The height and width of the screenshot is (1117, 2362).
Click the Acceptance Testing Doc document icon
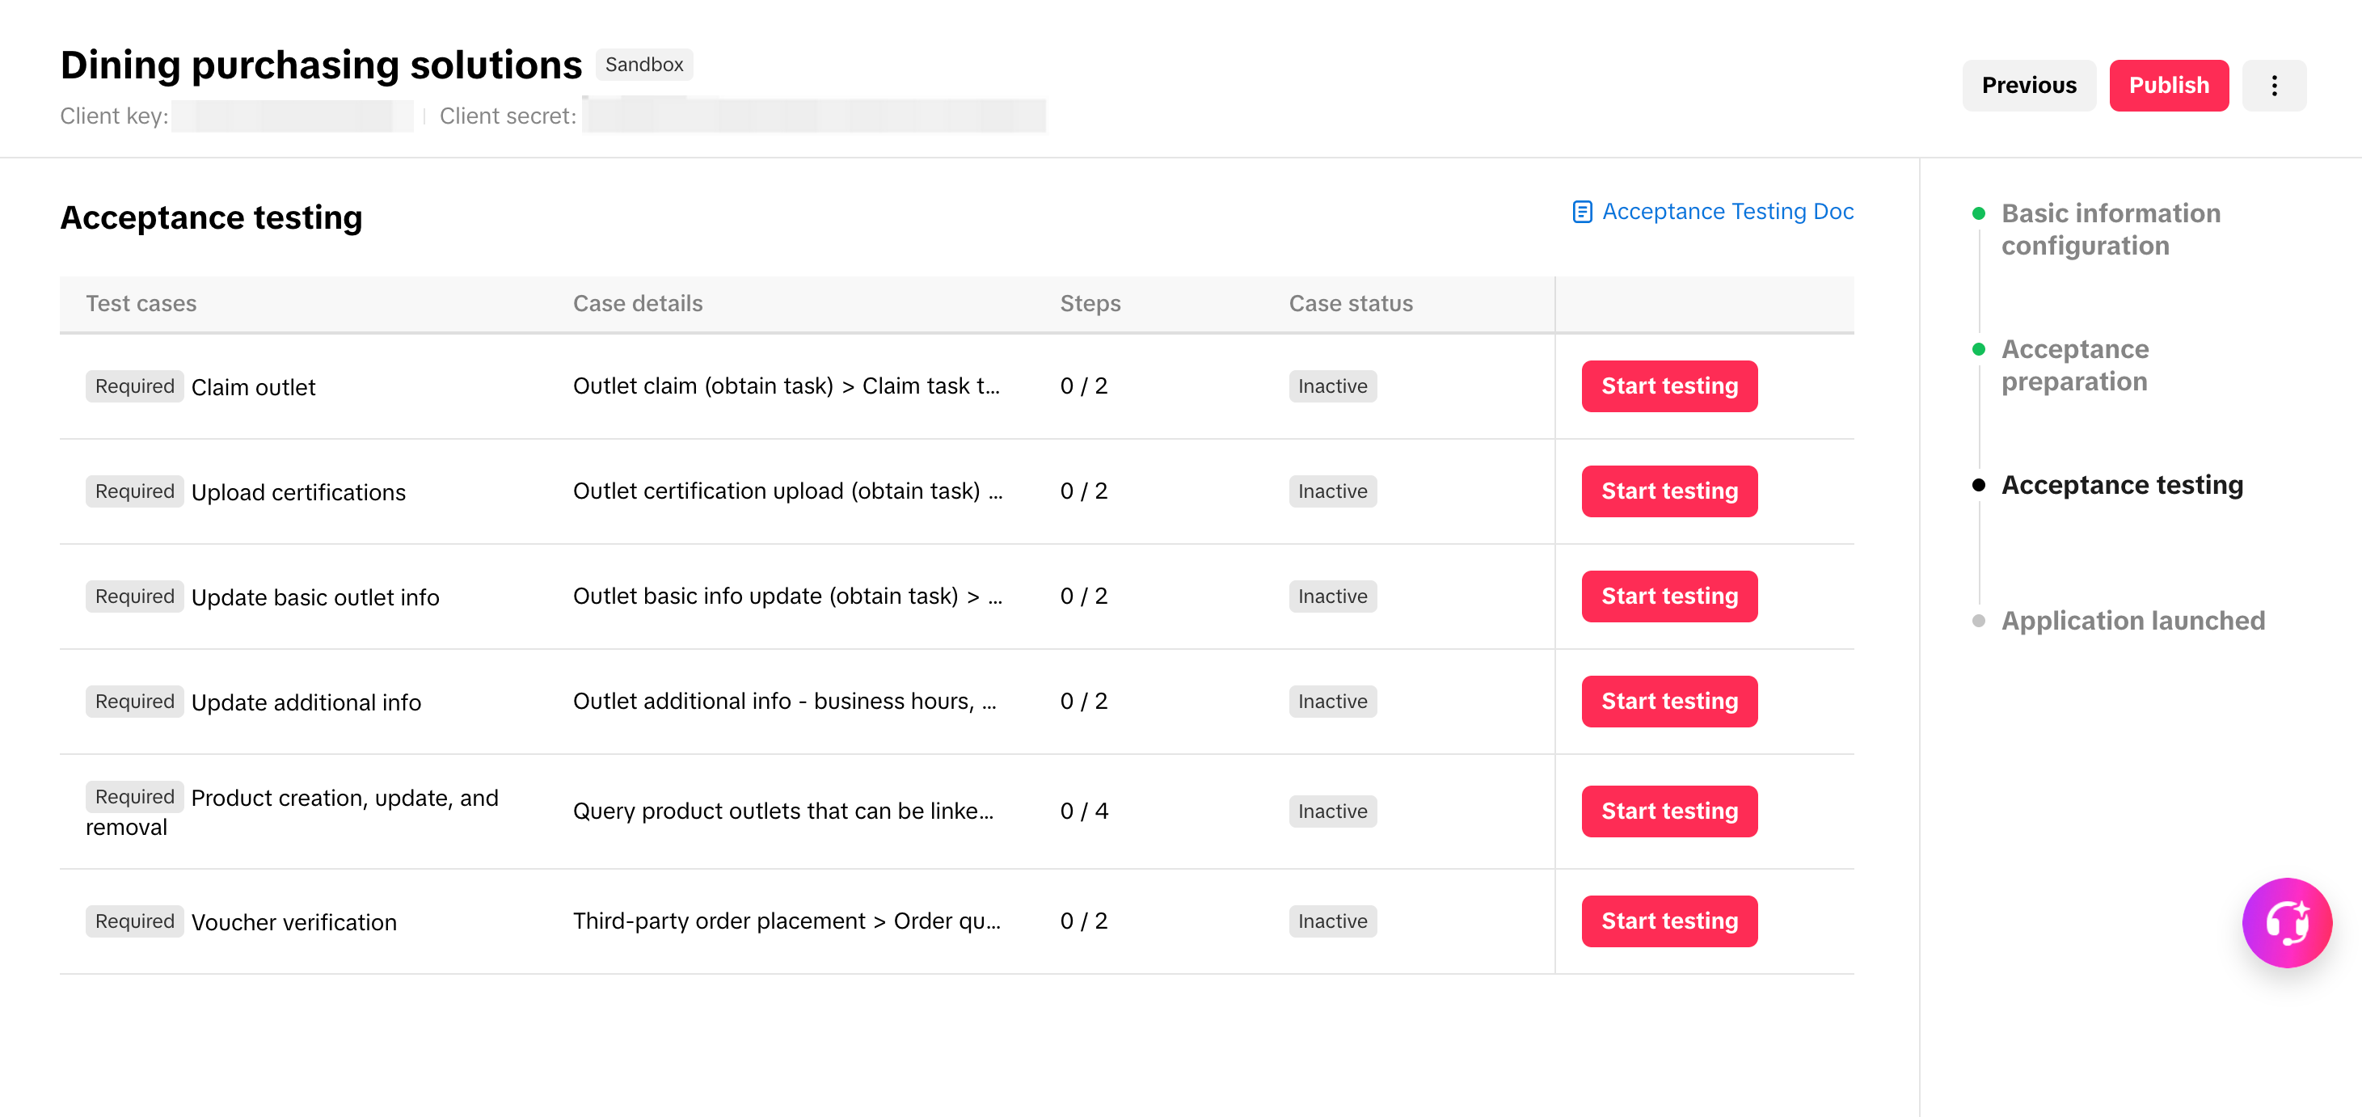(1582, 212)
